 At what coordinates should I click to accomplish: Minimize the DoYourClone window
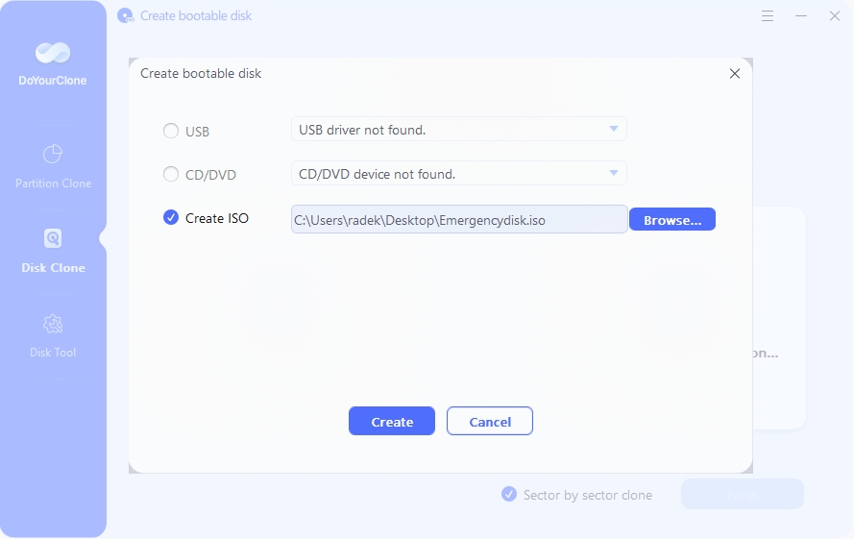801,16
